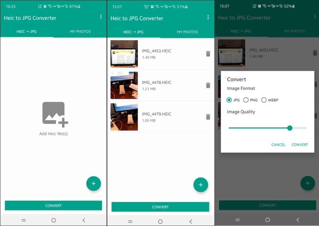Switch to MY PHOTOS tab in left screen
The height and width of the screenshot is (226, 319).
click(80, 32)
